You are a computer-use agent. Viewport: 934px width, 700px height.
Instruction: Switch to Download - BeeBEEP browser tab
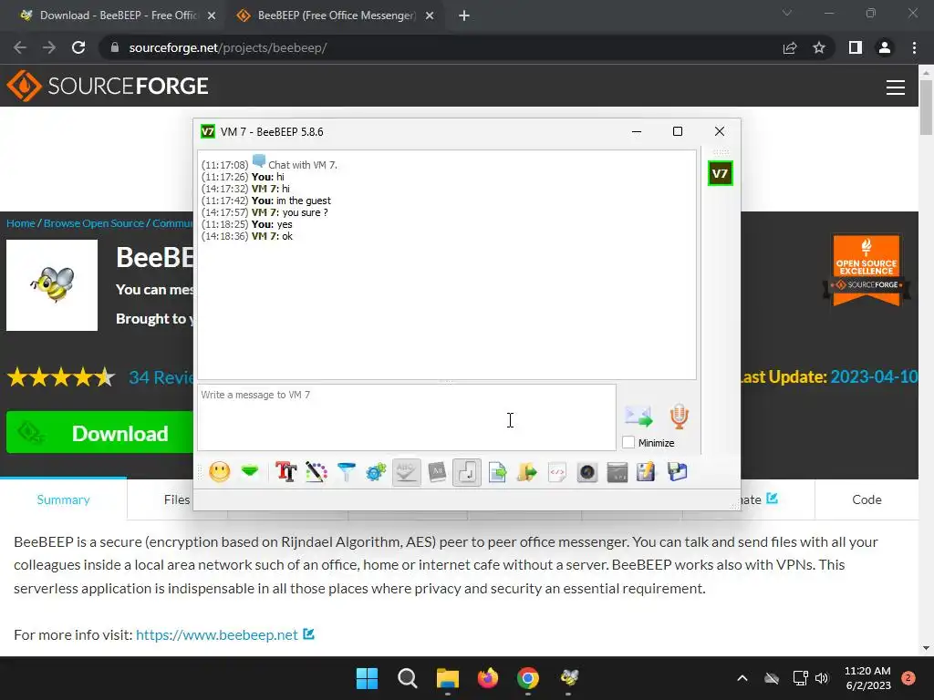(118, 15)
